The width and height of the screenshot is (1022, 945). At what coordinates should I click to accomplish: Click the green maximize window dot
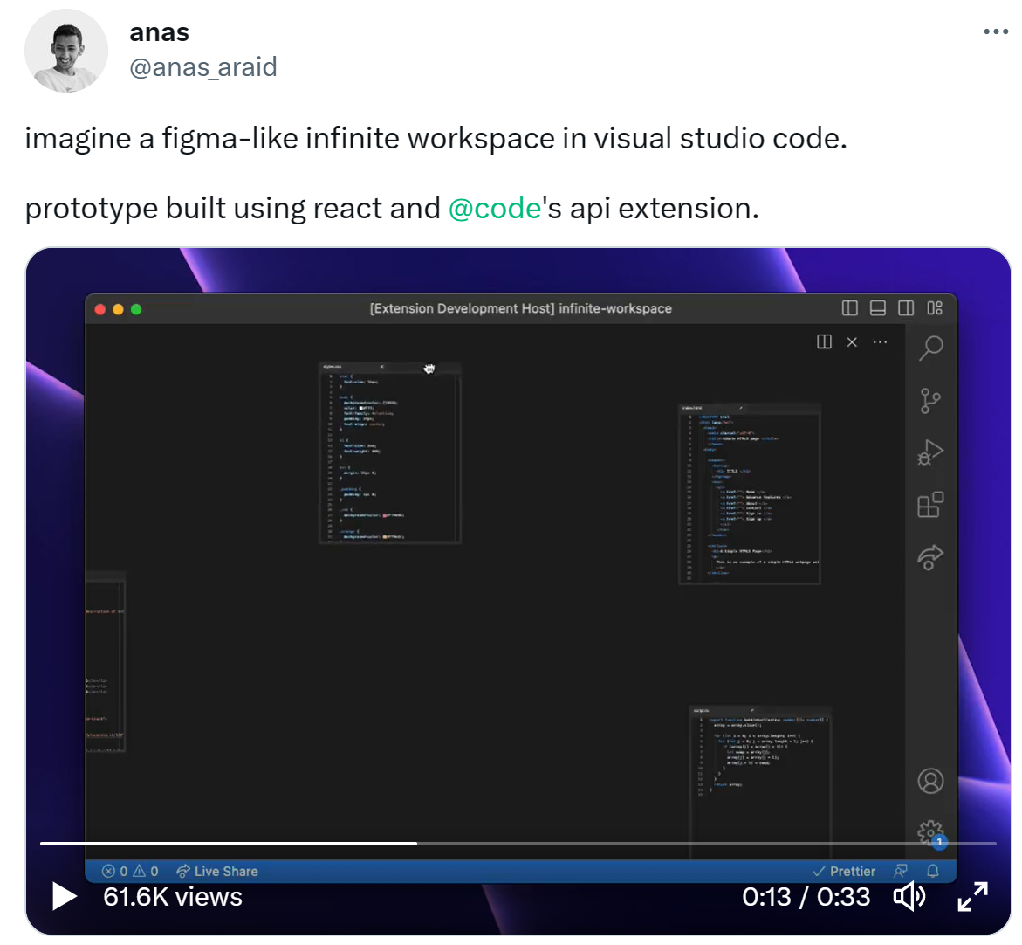click(136, 309)
